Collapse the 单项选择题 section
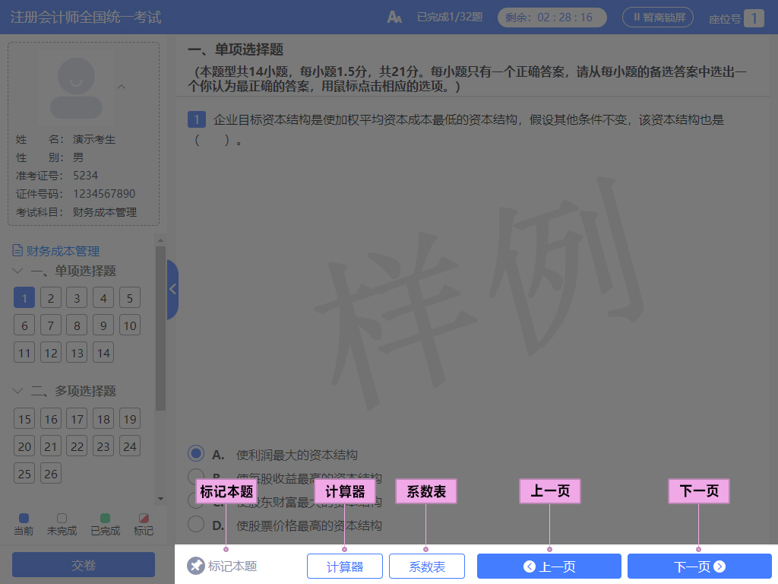Image resolution: width=778 pixels, height=584 pixels. [17, 271]
